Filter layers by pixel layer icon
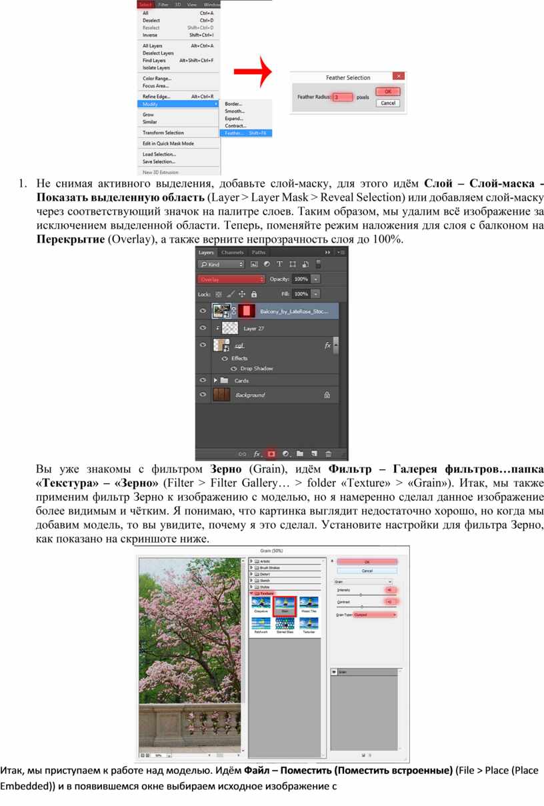Image resolution: width=544 pixels, height=806 pixels. point(254,265)
